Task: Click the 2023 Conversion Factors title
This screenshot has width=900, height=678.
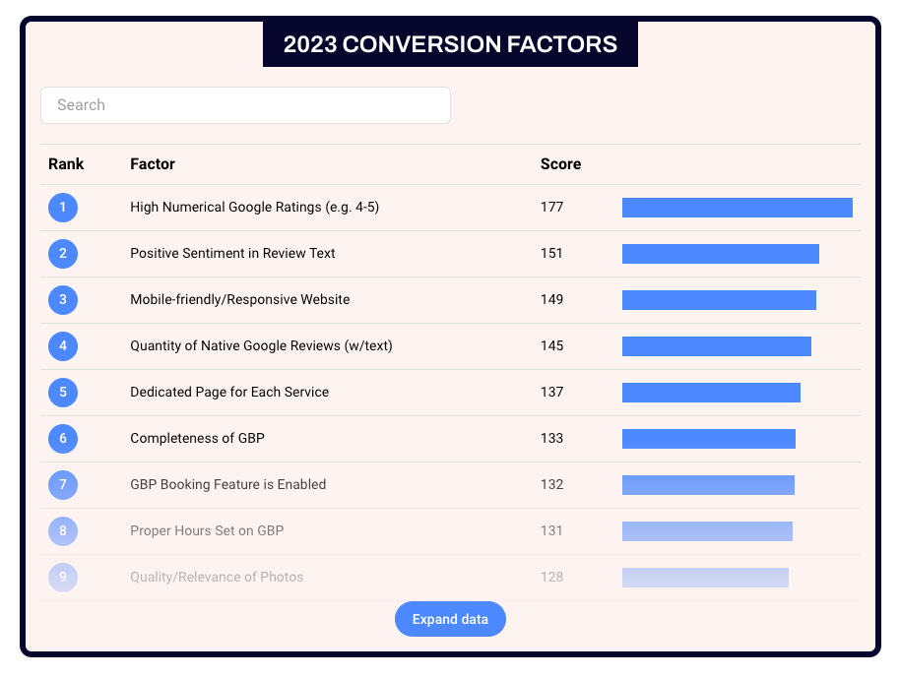Action: click(450, 44)
